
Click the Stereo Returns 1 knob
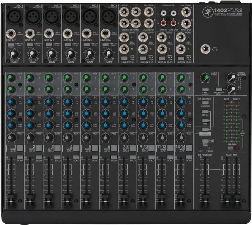231,78
